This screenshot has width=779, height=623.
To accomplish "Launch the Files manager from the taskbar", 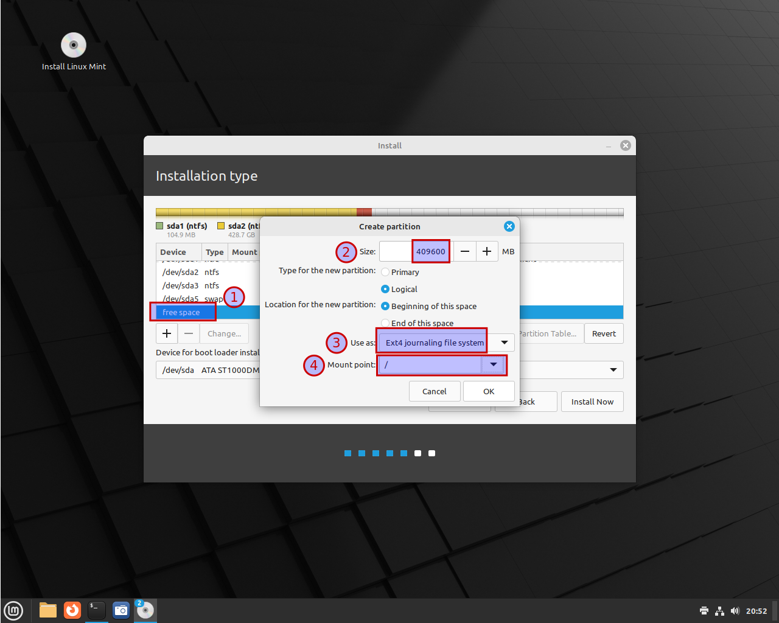I will [48, 610].
